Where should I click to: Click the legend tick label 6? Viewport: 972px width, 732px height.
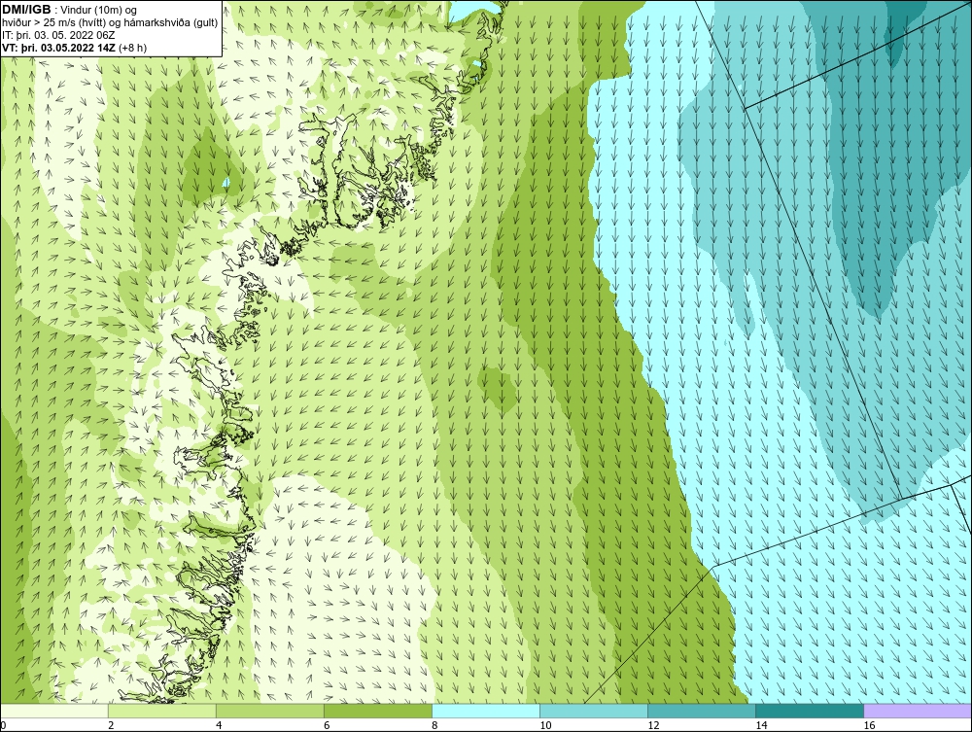coord(327,726)
